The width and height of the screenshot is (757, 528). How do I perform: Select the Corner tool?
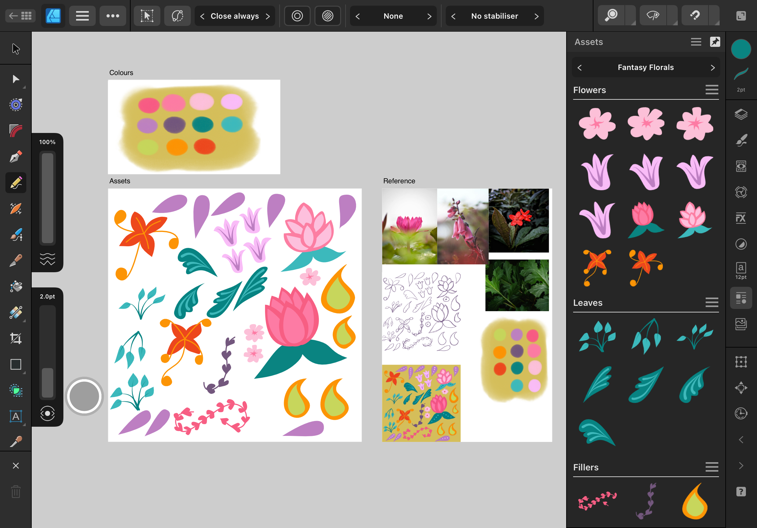[16, 131]
